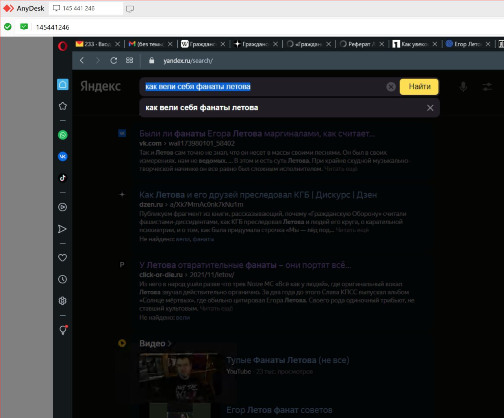504x418 pixels.
Task: Click the AnyDesk logo
Action: tap(24, 8)
